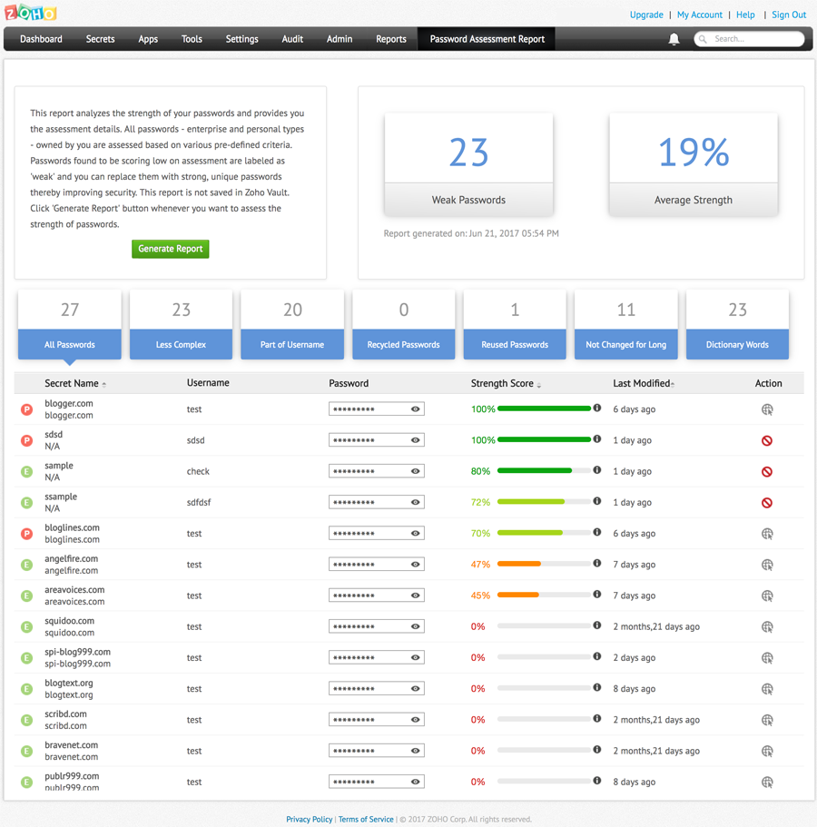Viewport: 817px width, 827px height.
Task: Sort table by Secret Name column
Action: coord(73,383)
